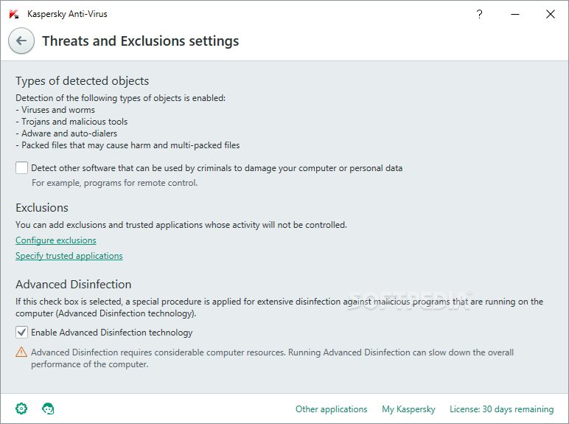Click the Advanced Disinfection section heading

pos(74,285)
